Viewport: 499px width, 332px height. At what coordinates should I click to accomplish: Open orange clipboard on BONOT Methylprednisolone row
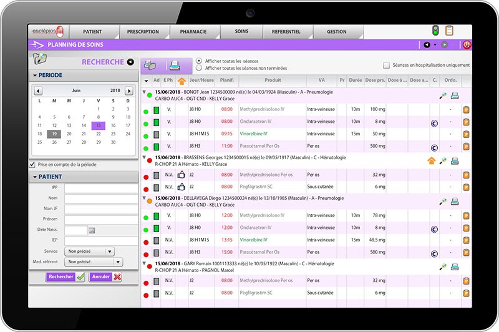(466, 110)
